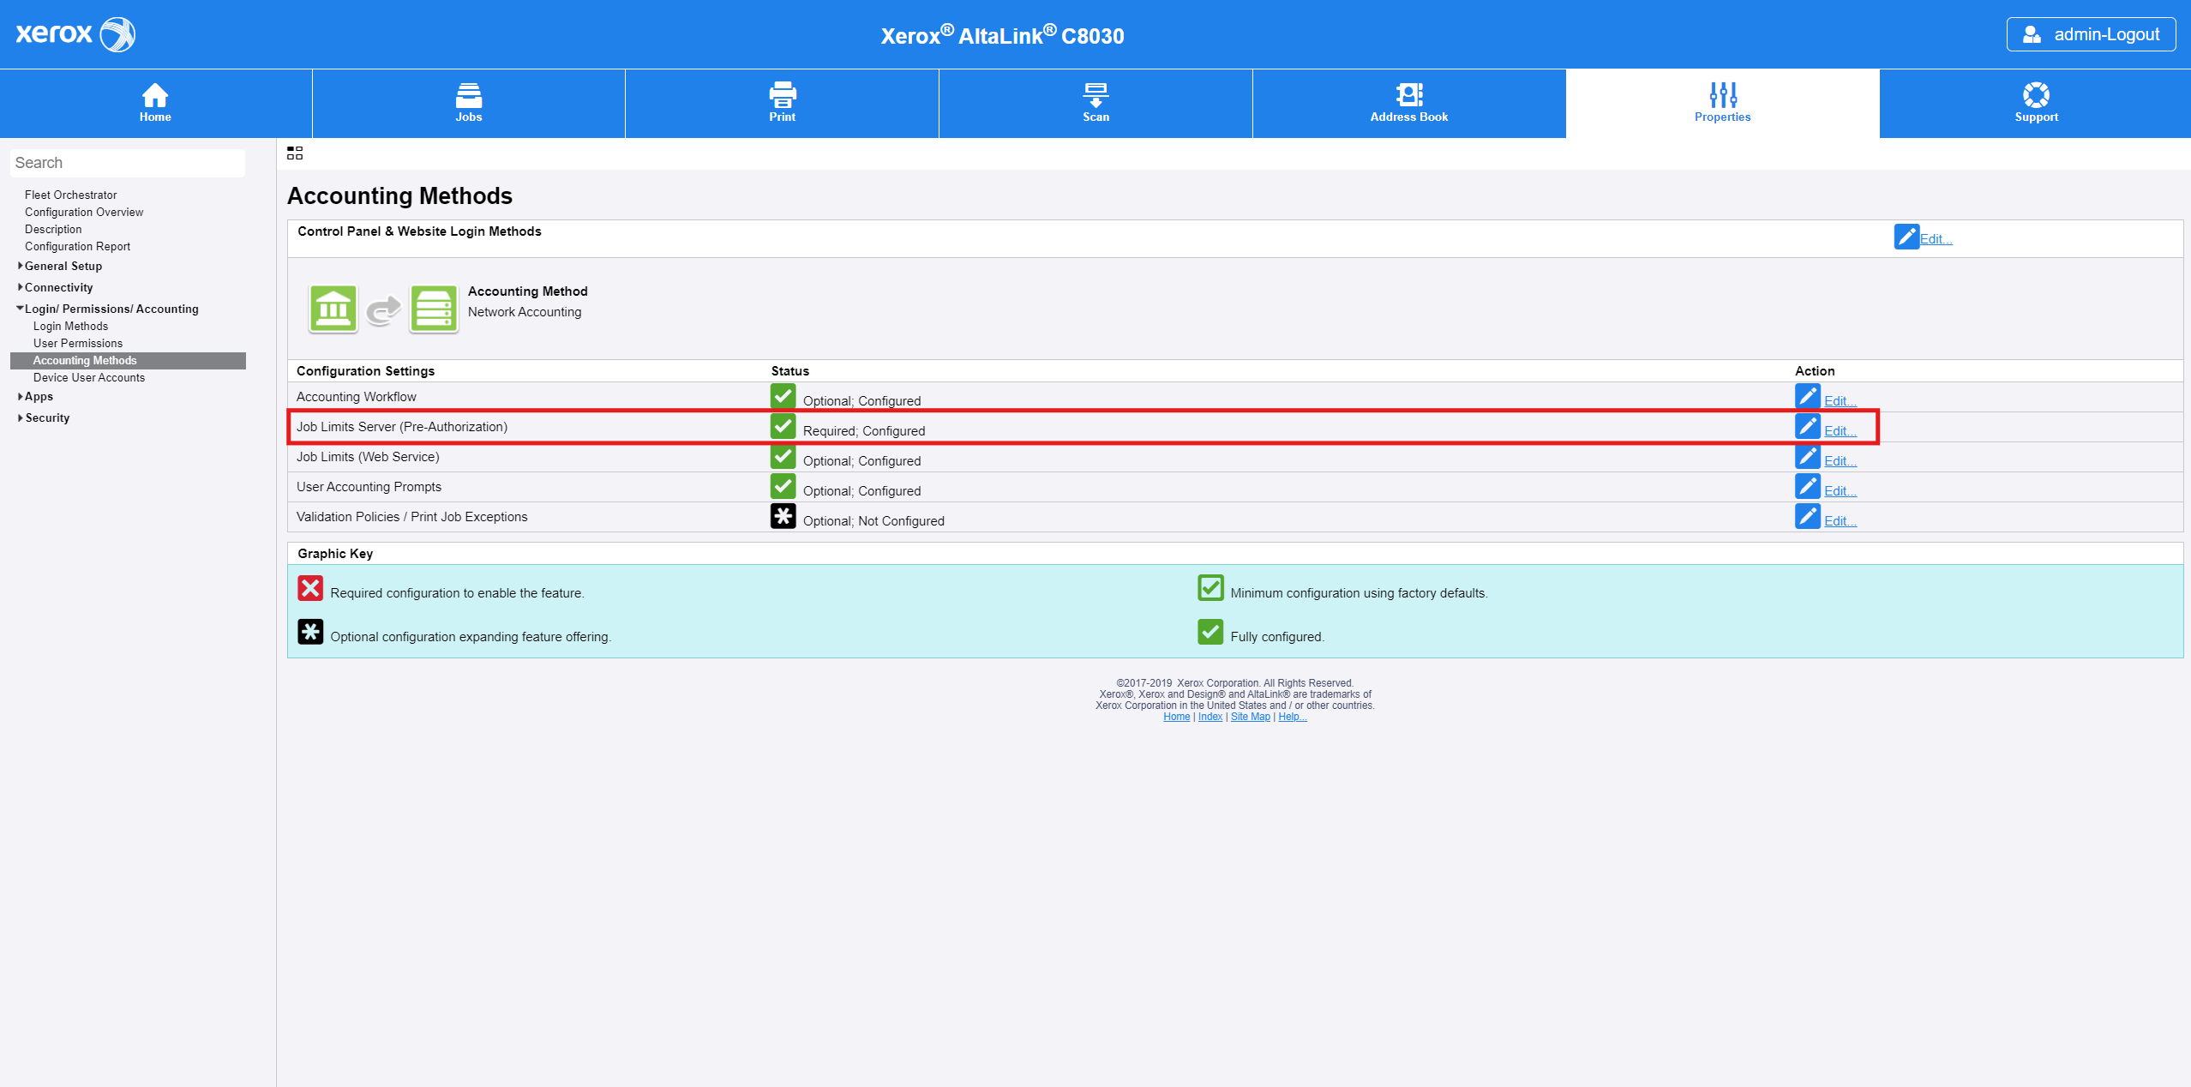This screenshot has height=1087, width=2191.
Task: Click the grid view icon above the title
Action: pyautogui.click(x=295, y=153)
